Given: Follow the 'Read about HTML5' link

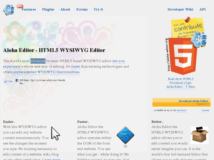Looking at the screenshot, I should pyautogui.click(x=181, y=79).
